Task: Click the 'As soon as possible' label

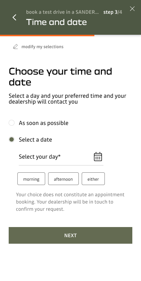Action: coord(44,123)
